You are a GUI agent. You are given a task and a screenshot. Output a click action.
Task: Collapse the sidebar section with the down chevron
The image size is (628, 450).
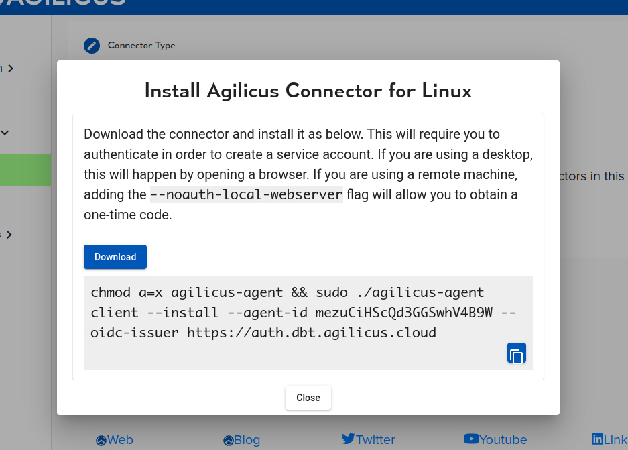tap(5, 133)
